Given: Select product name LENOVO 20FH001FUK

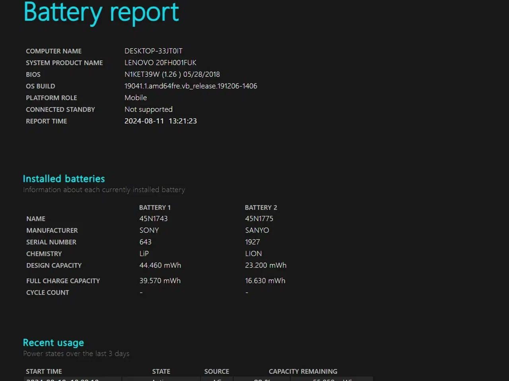Looking at the screenshot, I should coord(160,62).
